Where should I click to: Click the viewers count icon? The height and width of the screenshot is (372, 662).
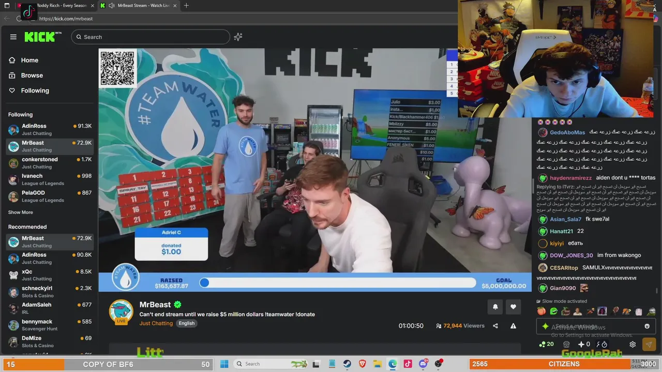[x=439, y=326]
